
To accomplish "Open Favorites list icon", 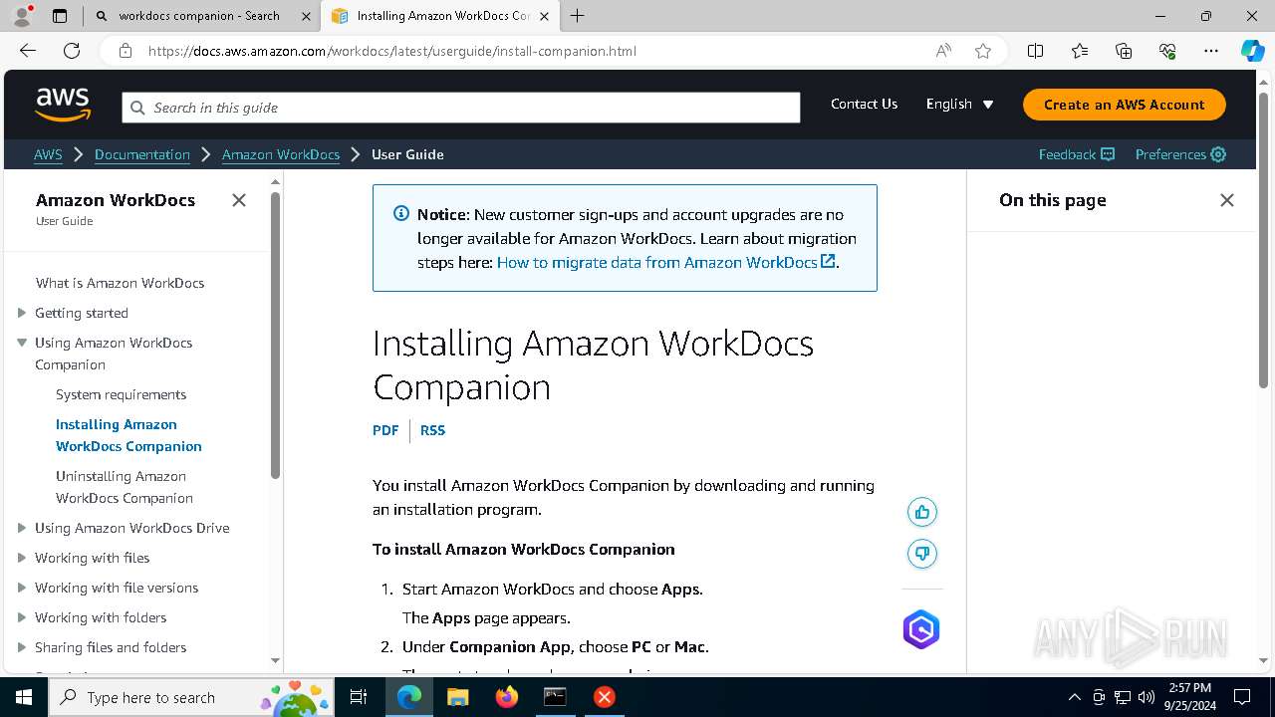I will (1080, 51).
